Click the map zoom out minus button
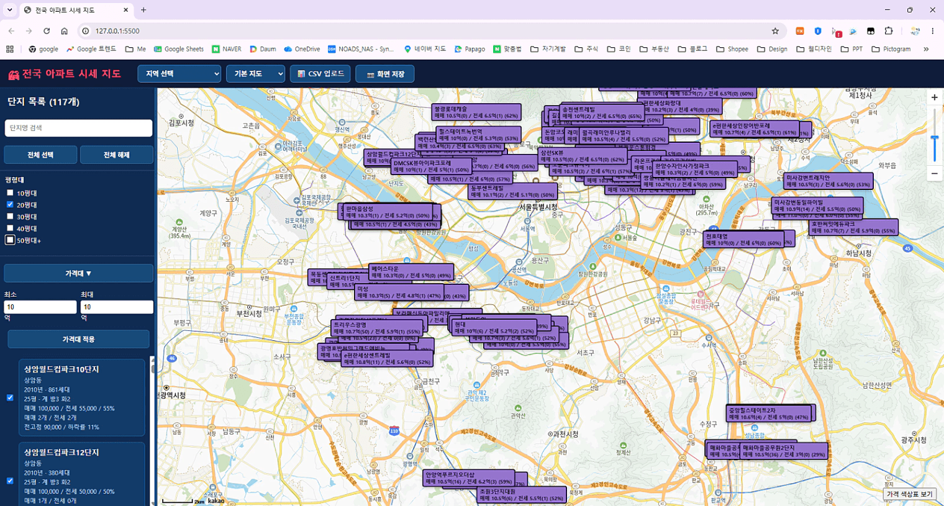The height and width of the screenshot is (506, 944). [x=934, y=174]
